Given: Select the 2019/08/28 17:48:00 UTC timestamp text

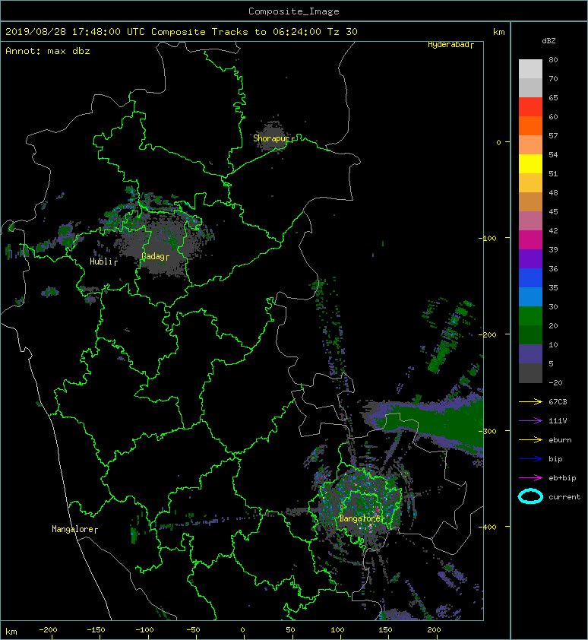Looking at the screenshot, I should [75, 32].
